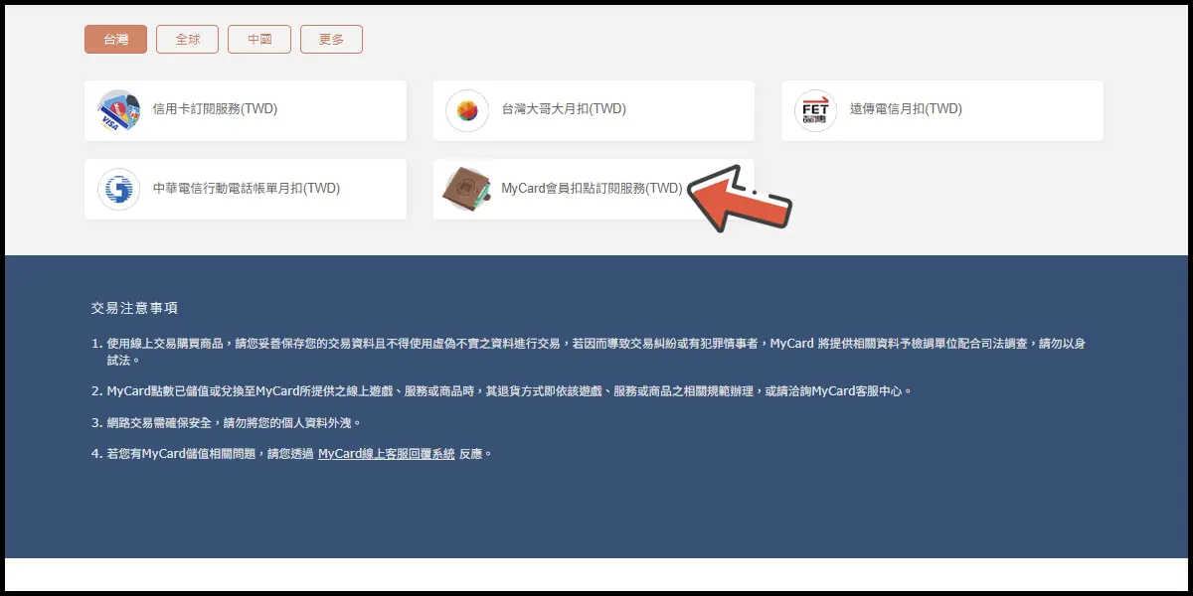Choose 中華電信行動電話帳單月扣(TWD) text label
Viewport: 1193px width, 596px height.
click(247, 188)
